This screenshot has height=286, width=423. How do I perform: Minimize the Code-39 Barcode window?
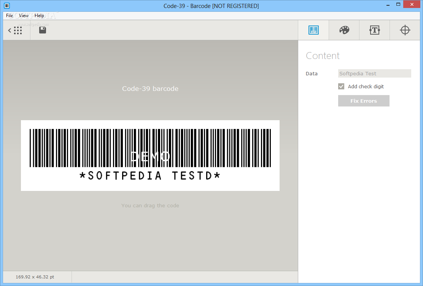(388, 5)
